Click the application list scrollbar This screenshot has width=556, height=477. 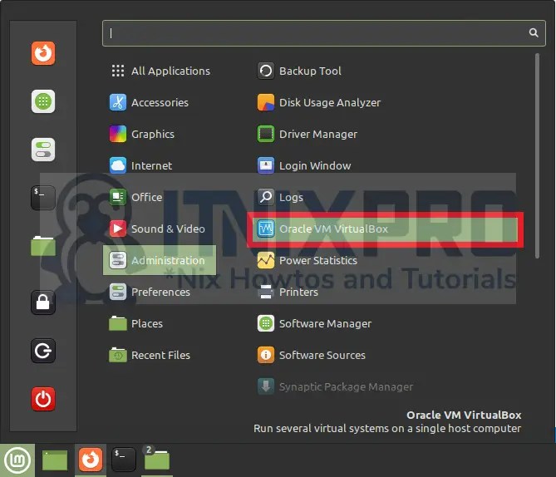coord(537,156)
